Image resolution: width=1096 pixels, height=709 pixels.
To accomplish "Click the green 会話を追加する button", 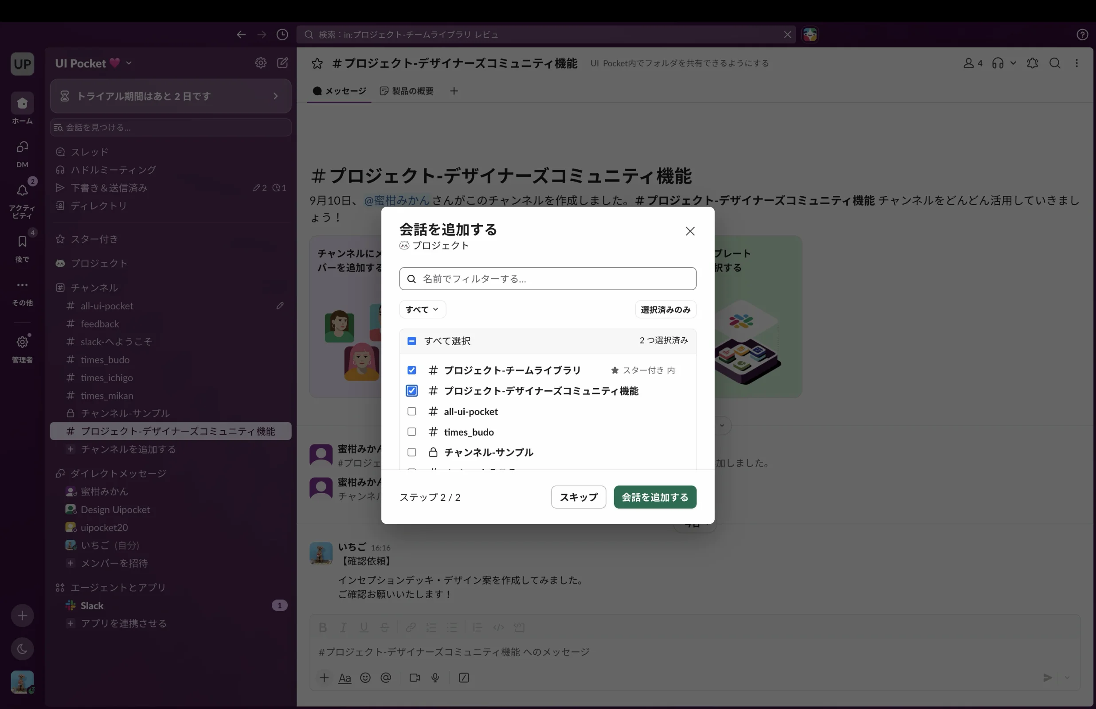I will (x=655, y=497).
